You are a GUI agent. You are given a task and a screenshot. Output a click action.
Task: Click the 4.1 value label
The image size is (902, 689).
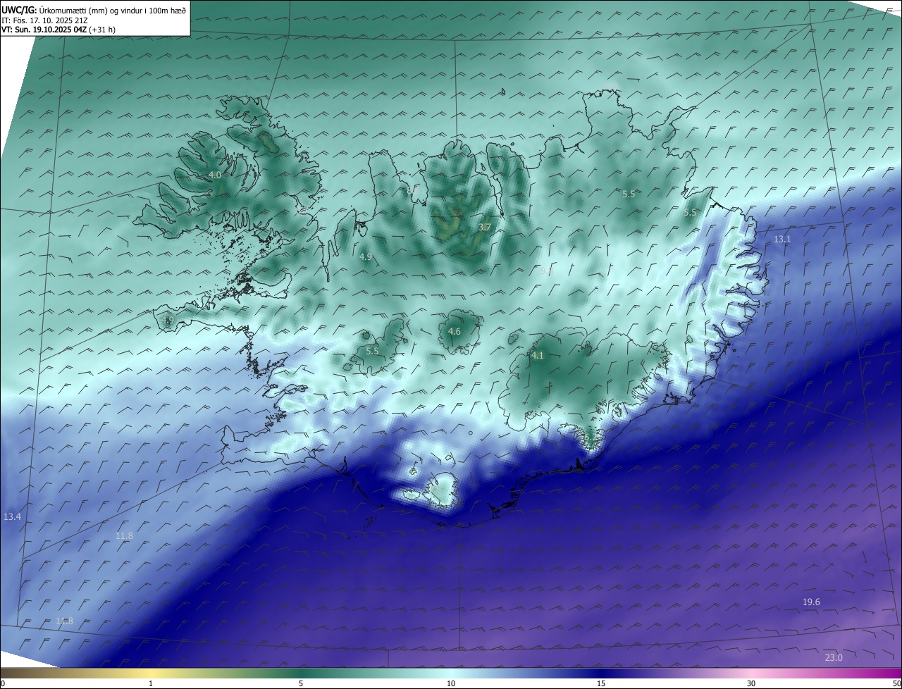[538, 356]
